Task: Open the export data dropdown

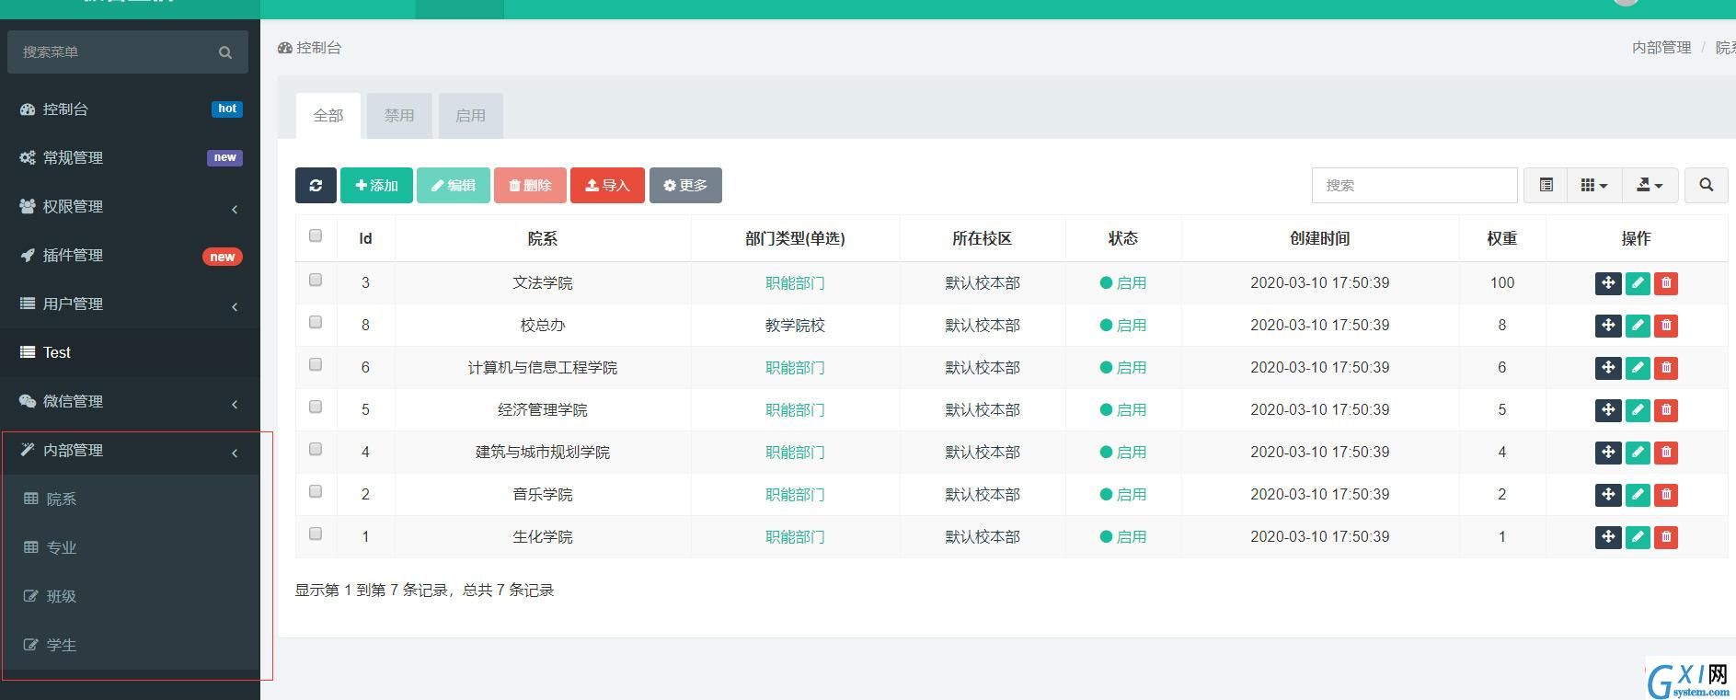Action: [x=1650, y=185]
